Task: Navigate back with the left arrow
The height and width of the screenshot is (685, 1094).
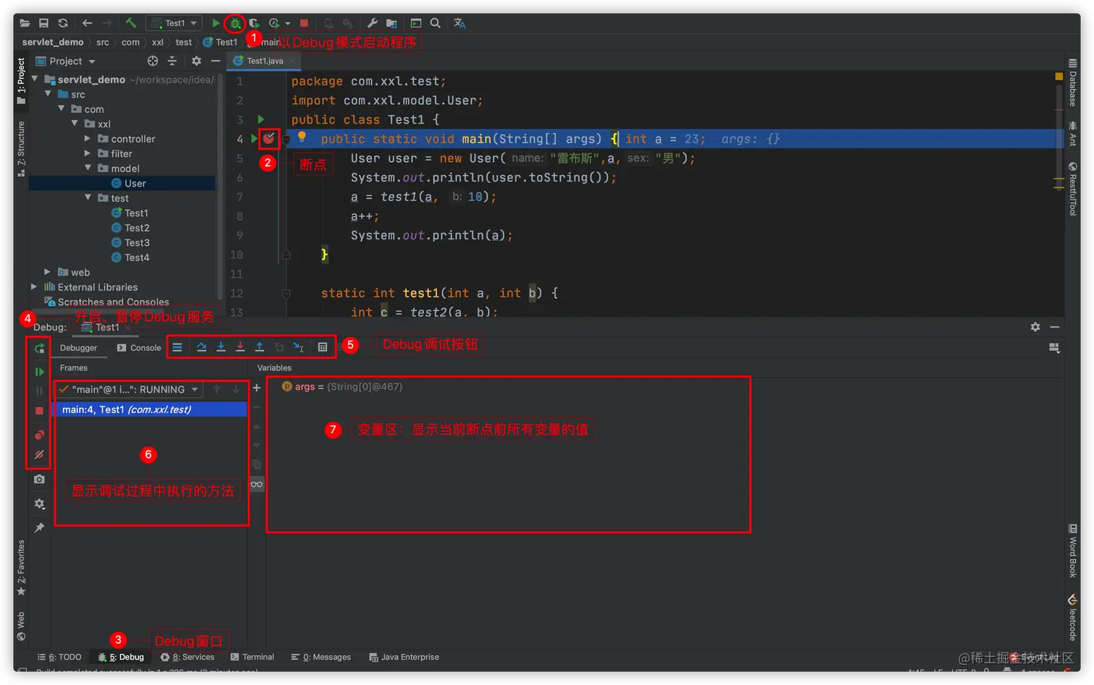Action: [x=88, y=23]
